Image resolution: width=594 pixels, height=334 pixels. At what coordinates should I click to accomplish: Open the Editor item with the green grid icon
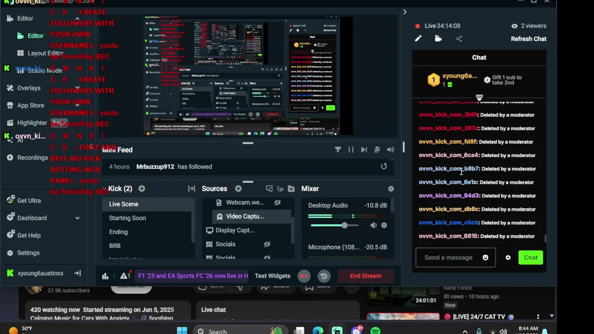click(x=31, y=36)
